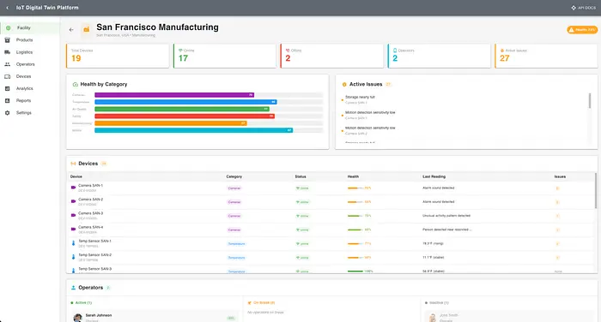The height and width of the screenshot is (322, 601).
Task: Click the On Break column header
Action: click(261, 303)
